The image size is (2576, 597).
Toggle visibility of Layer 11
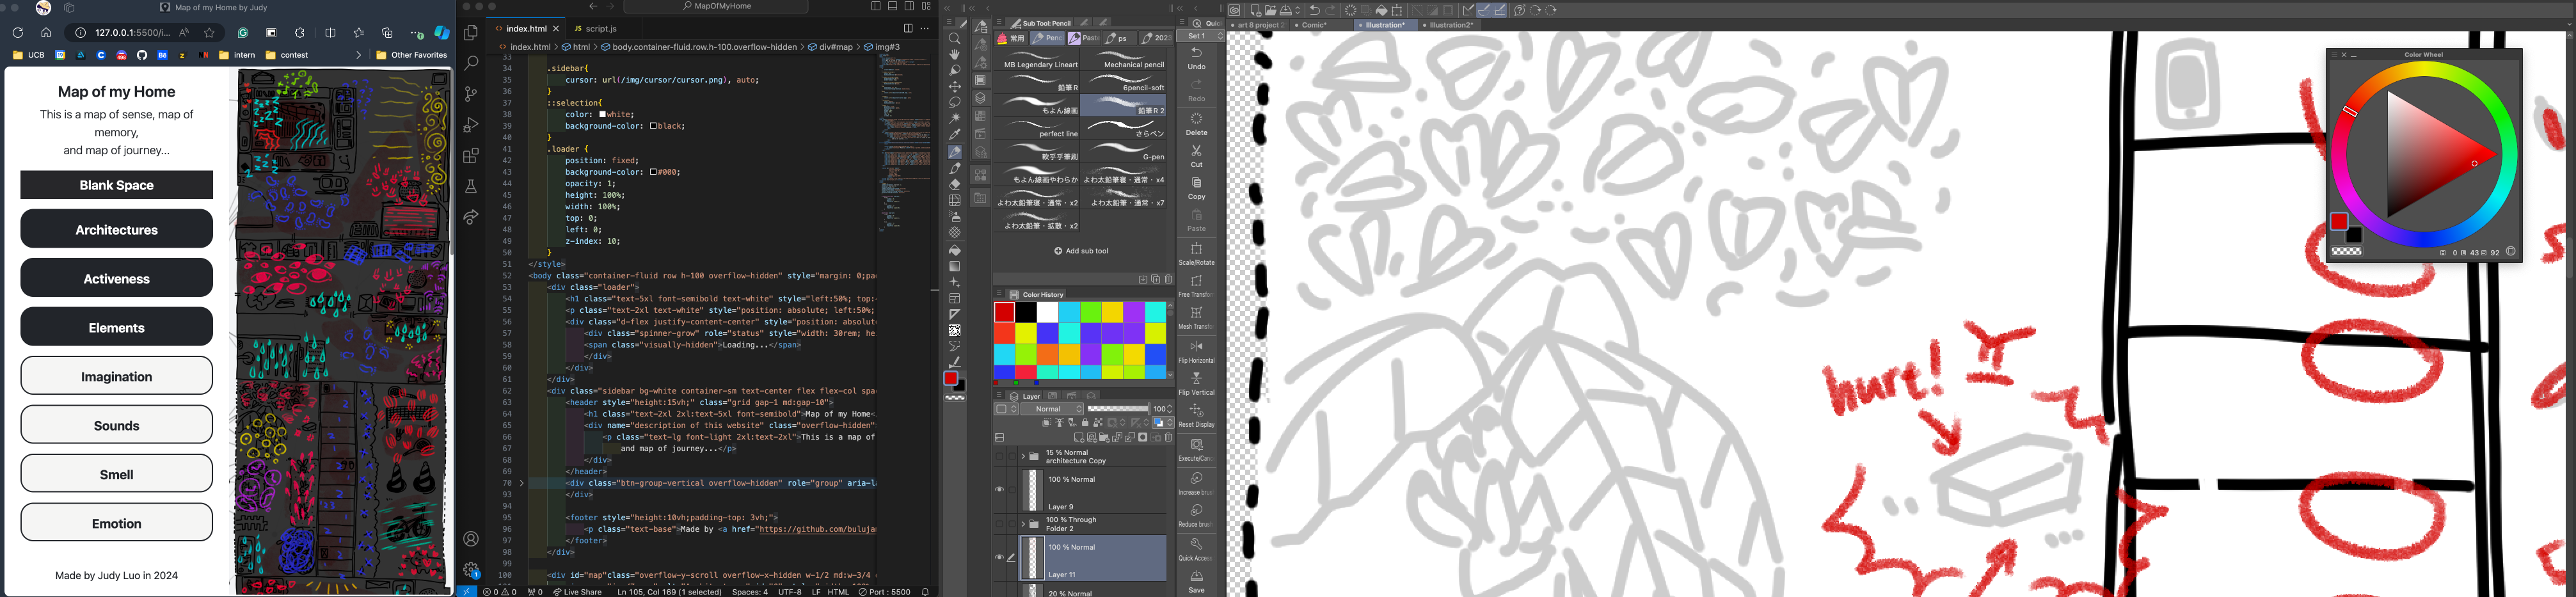click(999, 558)
